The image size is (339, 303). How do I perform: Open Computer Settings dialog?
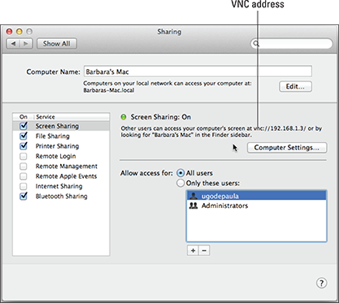tap(287, 148)
